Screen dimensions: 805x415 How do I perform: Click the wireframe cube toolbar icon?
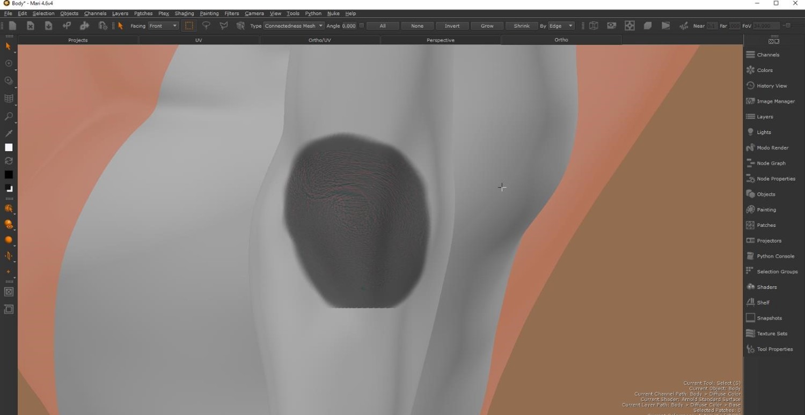pyautogui.click(x=594, y=26)
